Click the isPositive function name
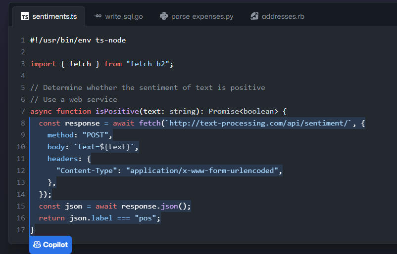This screenshot has width=397, height=254. point(117,112)
